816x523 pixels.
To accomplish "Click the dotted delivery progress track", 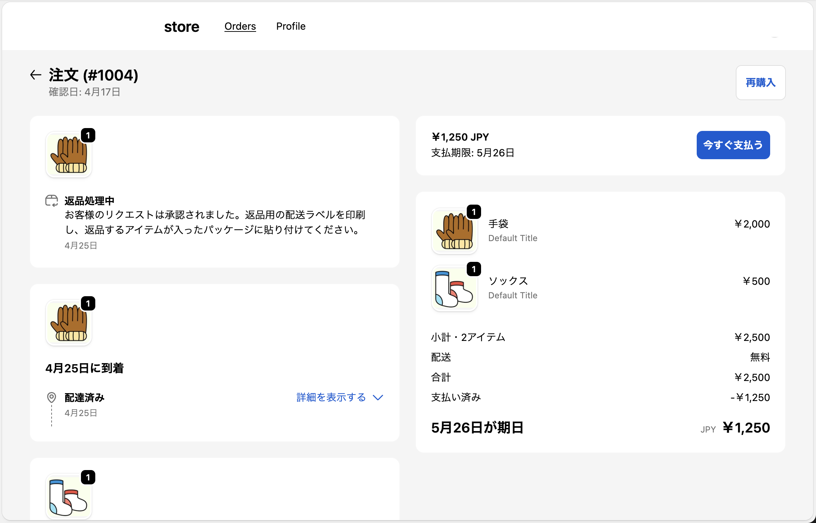I will click(x=51, y=417).
